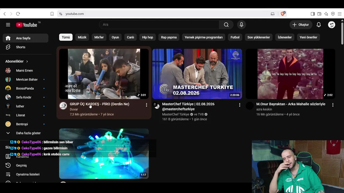Expand the Abonelikler section arrow
This screenshot has height=193, width=344.
coord(27,61)
